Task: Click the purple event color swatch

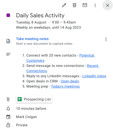Action: tap(8, 15)
